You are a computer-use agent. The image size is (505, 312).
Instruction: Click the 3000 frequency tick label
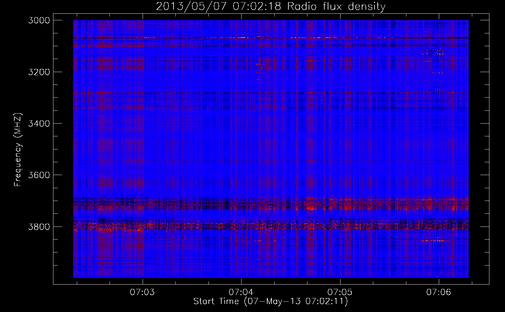click(x=39, y=20)
